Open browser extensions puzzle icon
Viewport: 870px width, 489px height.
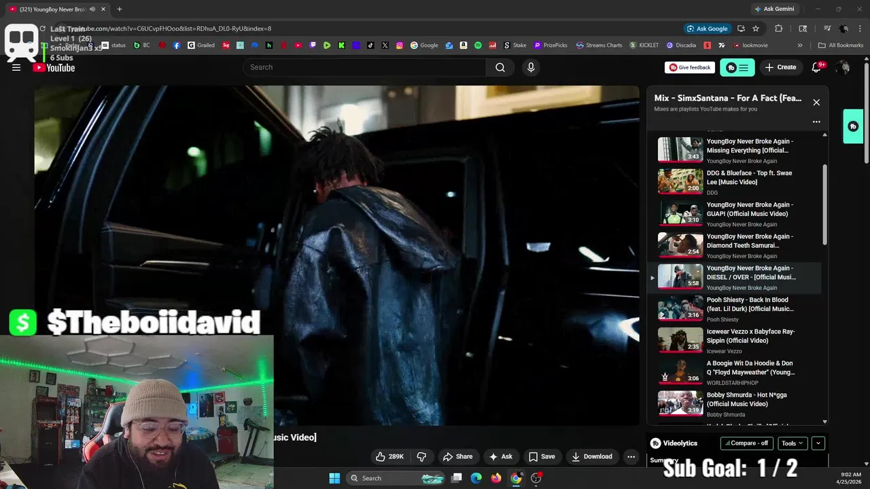779,29
